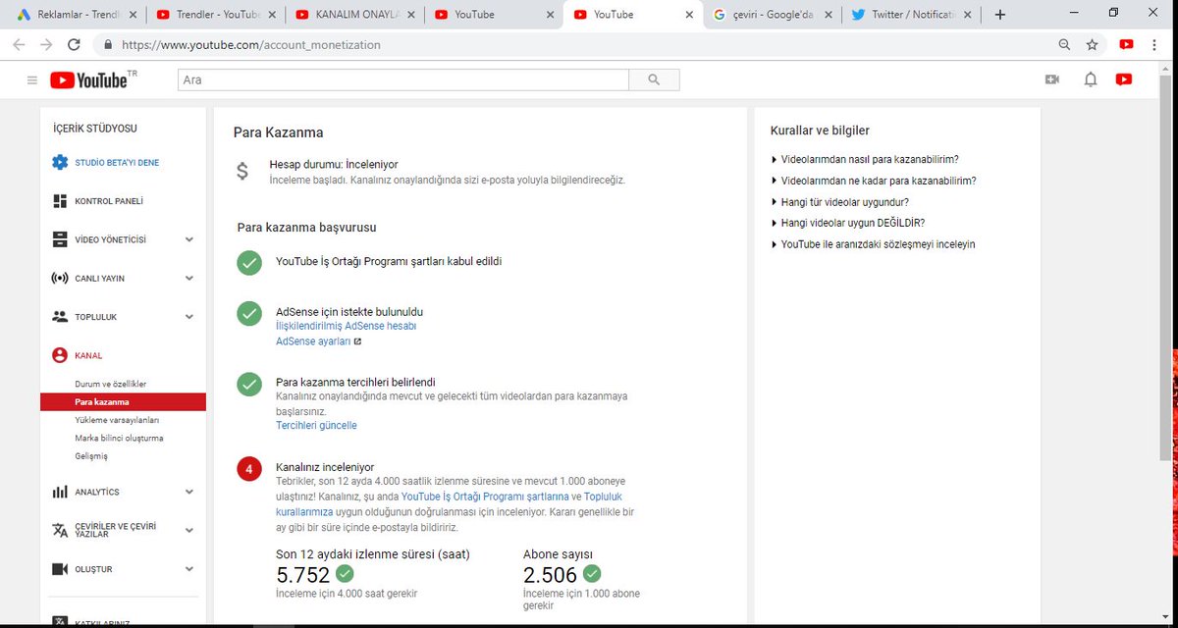Open Durum ve özellikler menu item
The width and height of the screenshot is (1178, 628).
(111, 384)
